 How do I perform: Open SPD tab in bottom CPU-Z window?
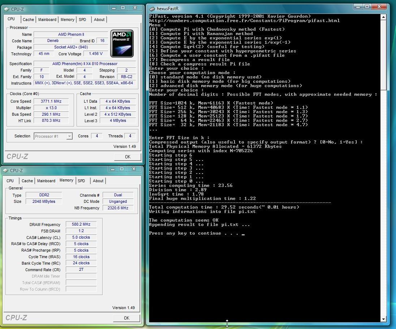81,181
